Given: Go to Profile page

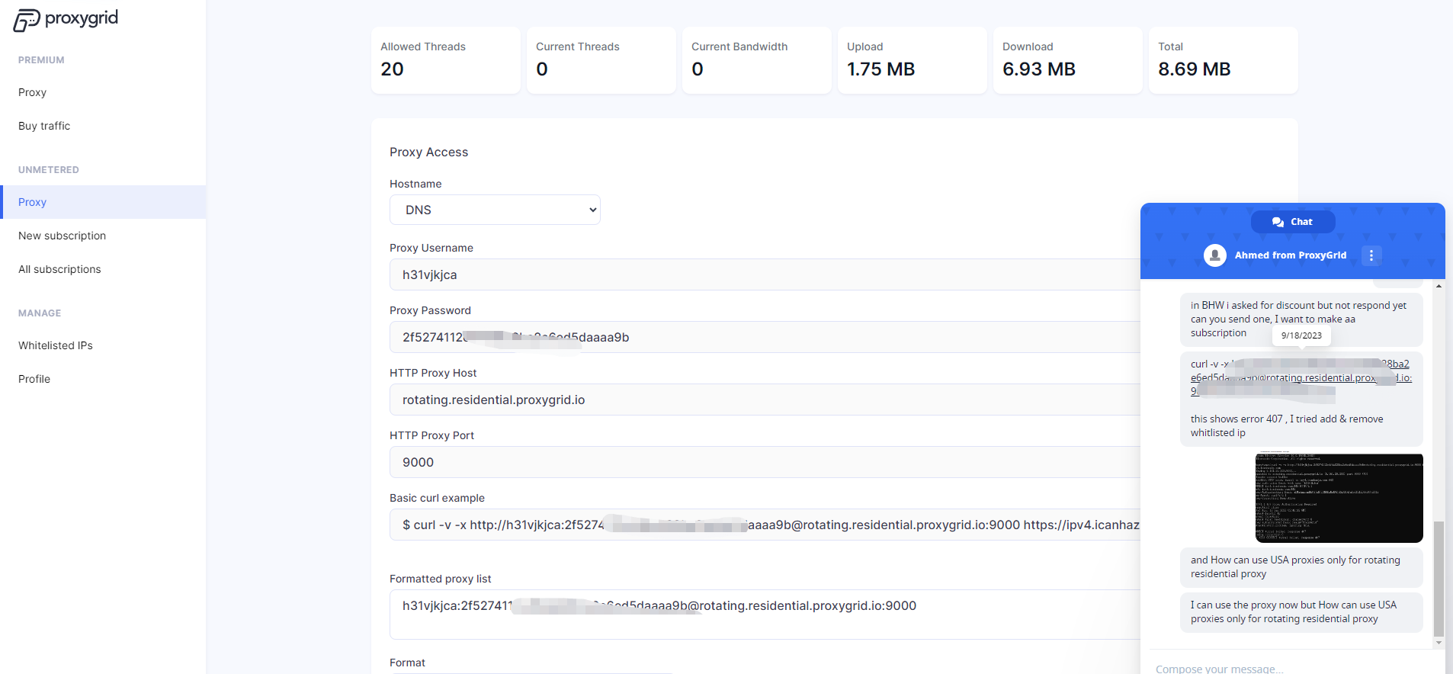Looking at the screenshot, I should (34, 379).
